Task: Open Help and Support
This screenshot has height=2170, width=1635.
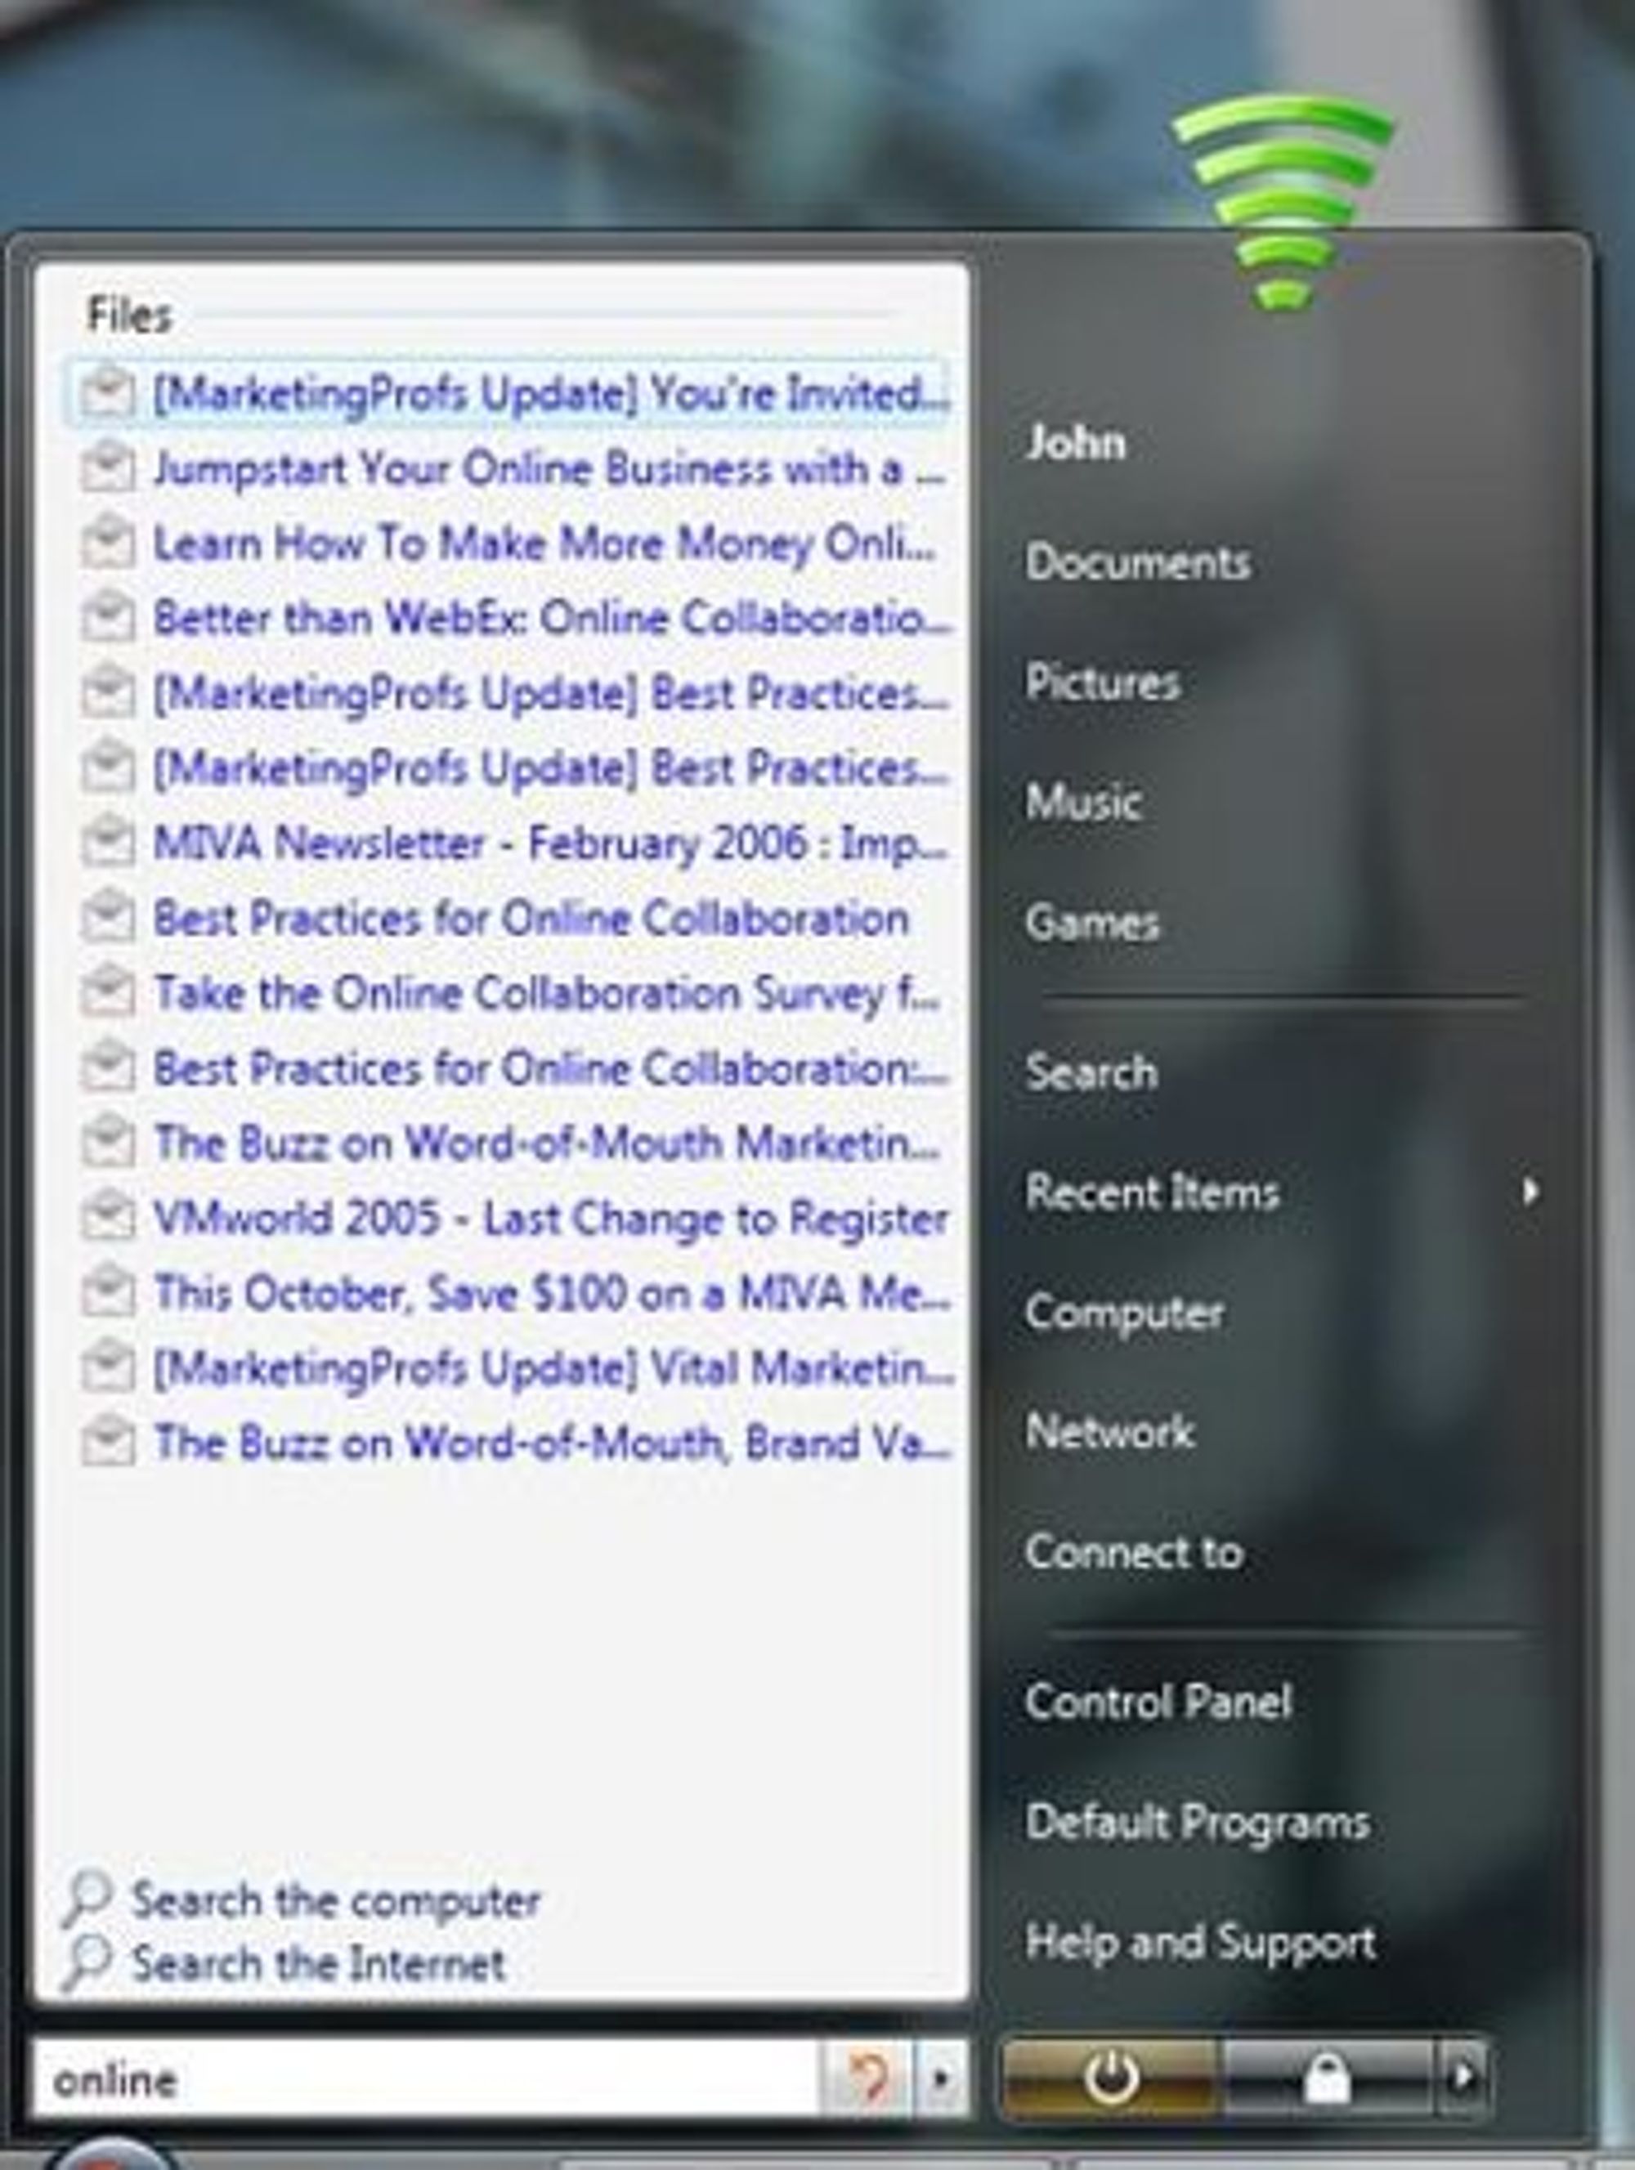Action: tap(1200, 1943)
